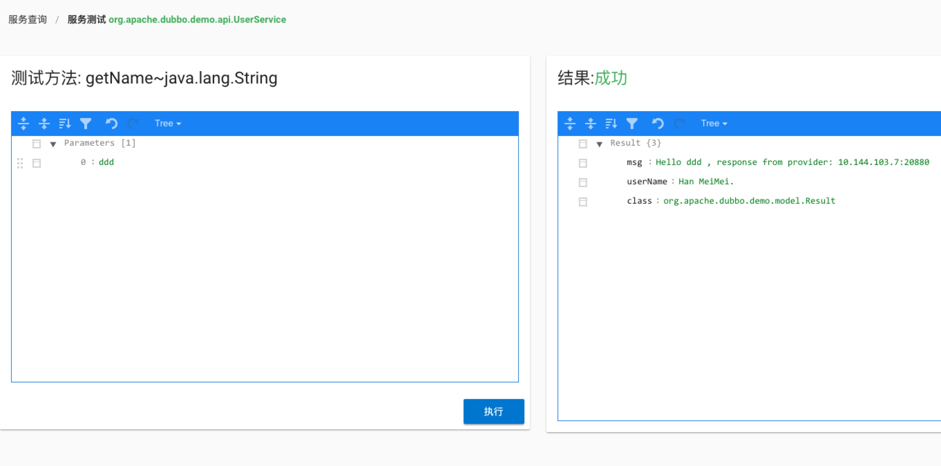Open the filter/transform tool in the Parameters editor
The image size is (941, 466).
85,123
